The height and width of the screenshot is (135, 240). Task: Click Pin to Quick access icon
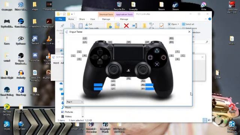click(62, 26)
